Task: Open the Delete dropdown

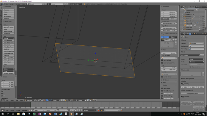Action: click(9, 69)
